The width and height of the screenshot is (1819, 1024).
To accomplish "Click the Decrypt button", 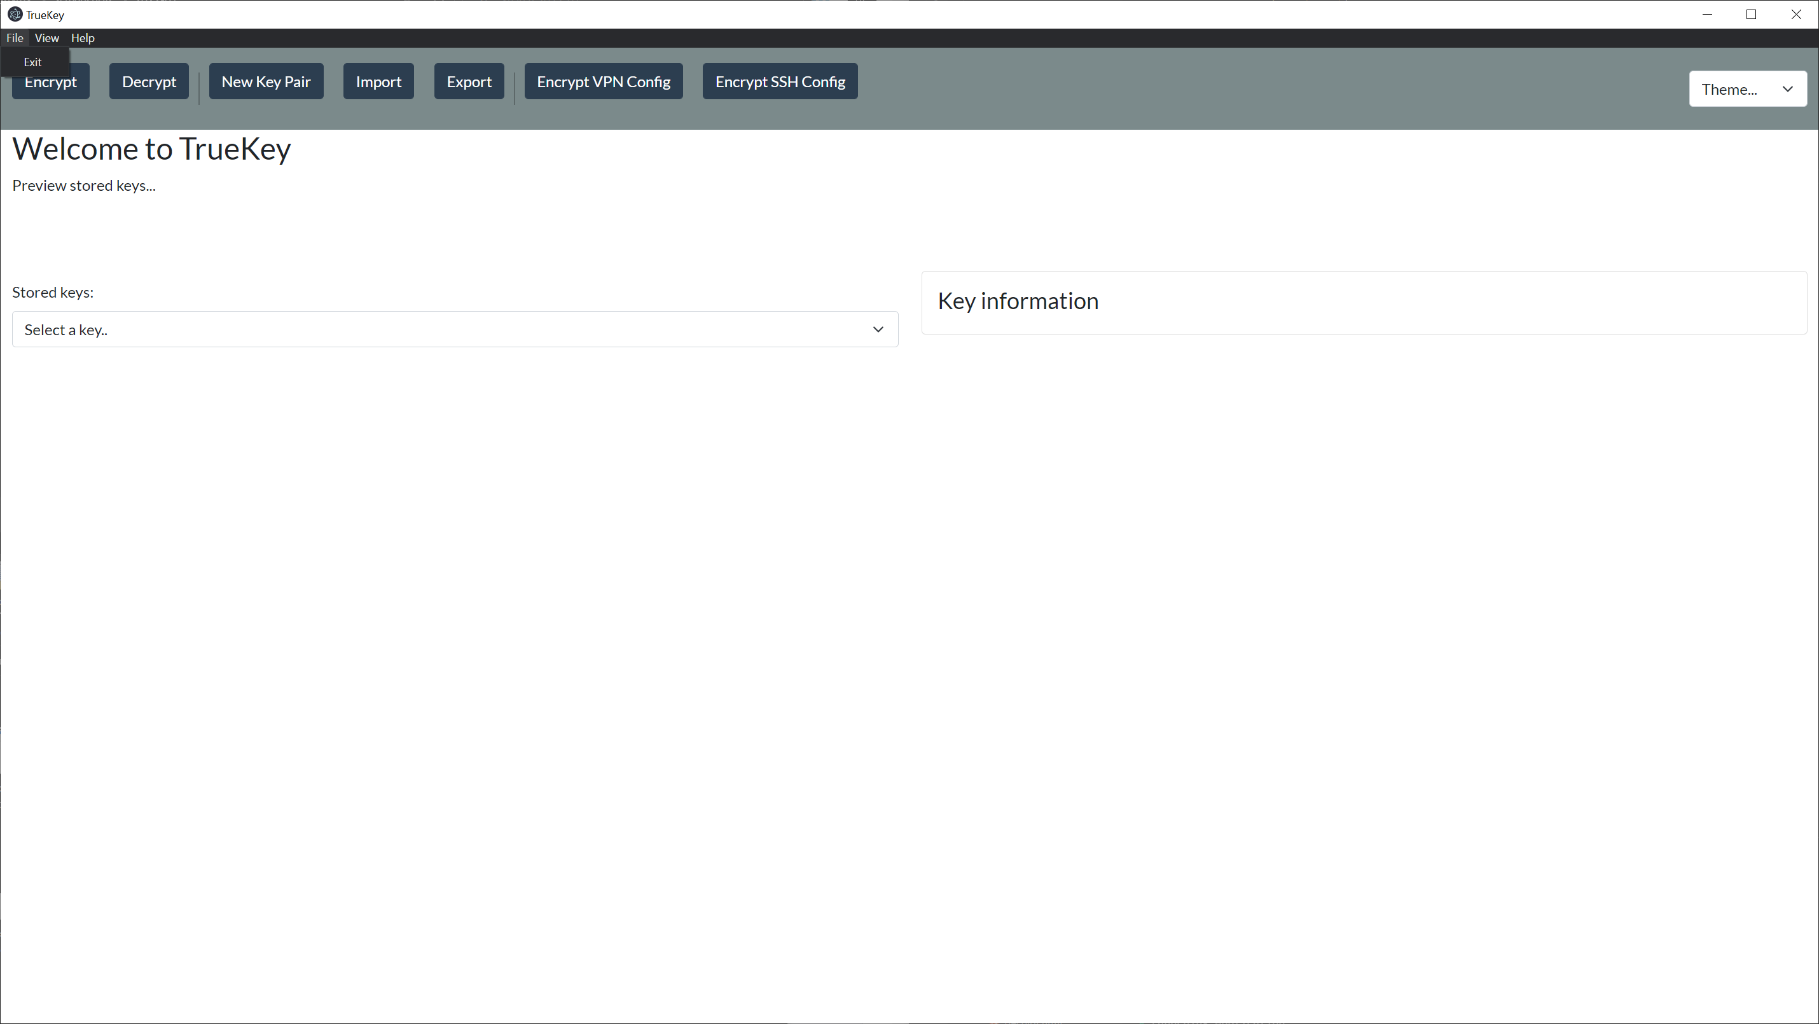I will [148, 81].
